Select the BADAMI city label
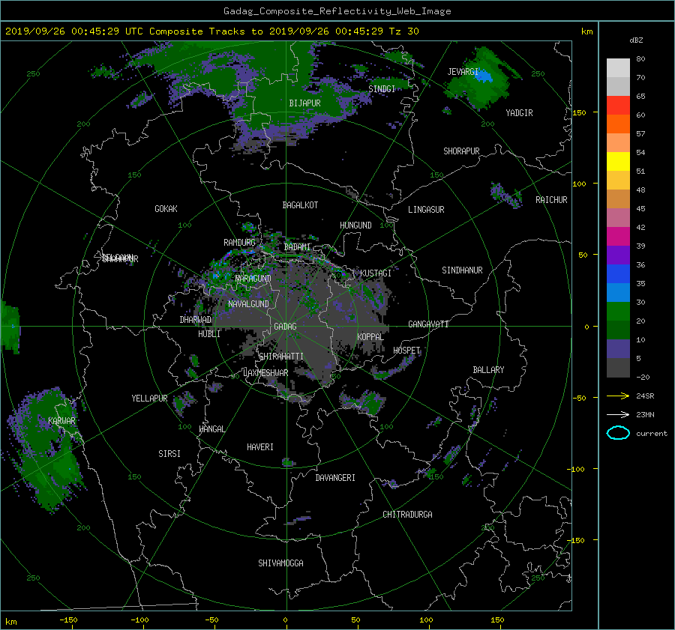The height and width of the screenshot is (630, 675). 297,247
